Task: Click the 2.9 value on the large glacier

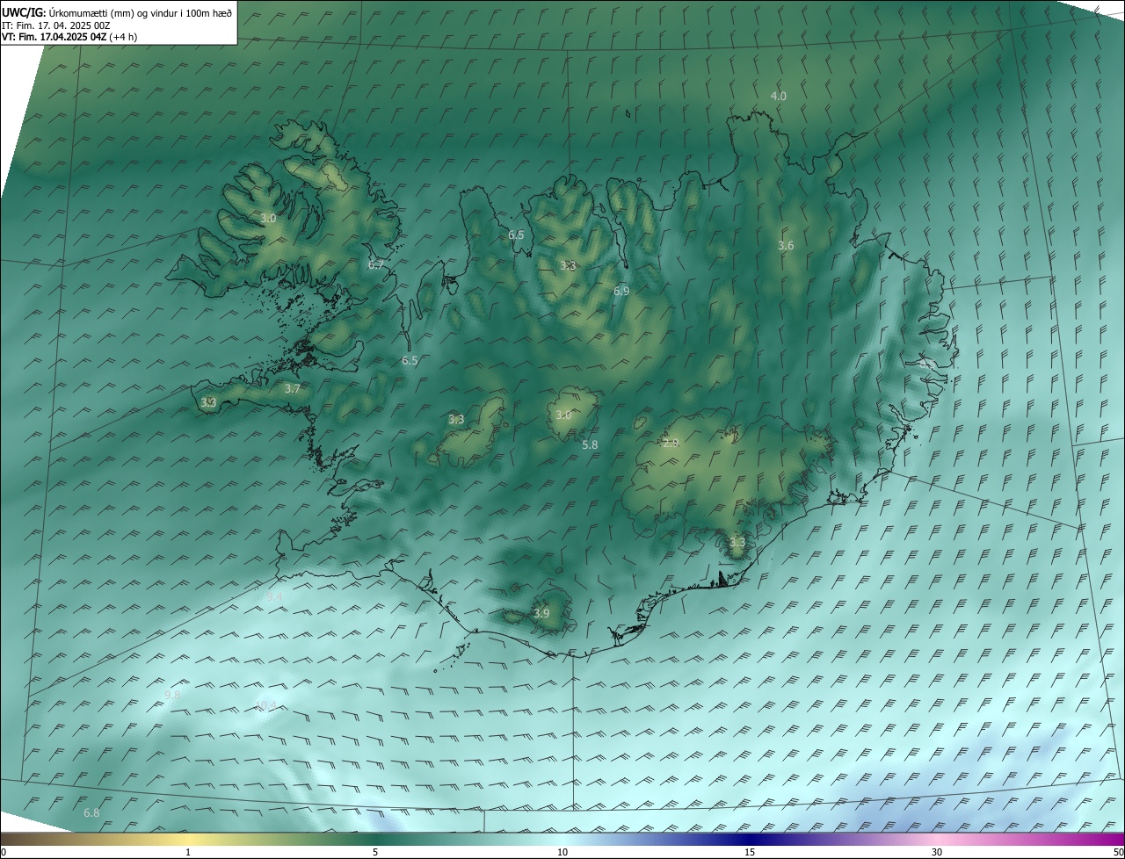Action: point(671,444)
